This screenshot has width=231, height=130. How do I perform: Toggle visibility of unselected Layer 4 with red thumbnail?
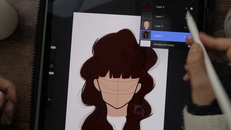(191, 9)
